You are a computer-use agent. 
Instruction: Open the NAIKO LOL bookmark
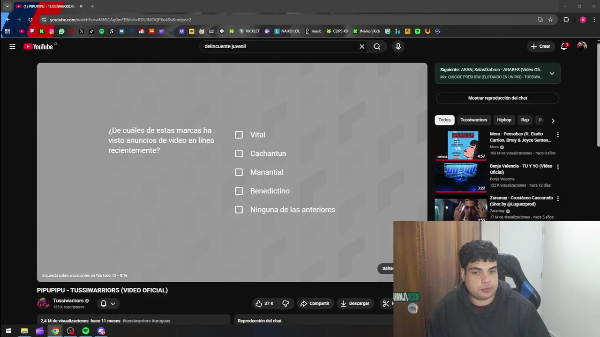(x=287, y=31)
